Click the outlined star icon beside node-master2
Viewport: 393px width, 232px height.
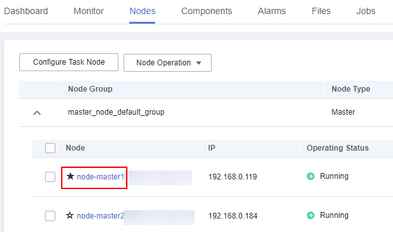tap(70, 215)
